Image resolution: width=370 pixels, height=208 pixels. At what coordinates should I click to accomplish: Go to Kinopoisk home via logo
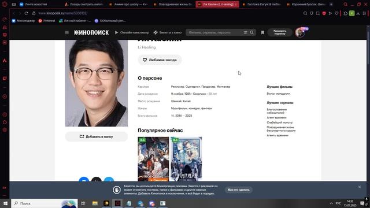pyautogui.click(x=91, y=32)
